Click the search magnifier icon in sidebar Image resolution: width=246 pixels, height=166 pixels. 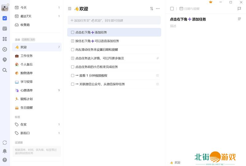point(5,70)
